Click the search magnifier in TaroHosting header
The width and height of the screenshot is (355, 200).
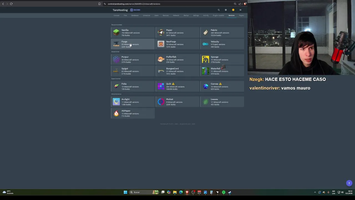coord(219,10)
